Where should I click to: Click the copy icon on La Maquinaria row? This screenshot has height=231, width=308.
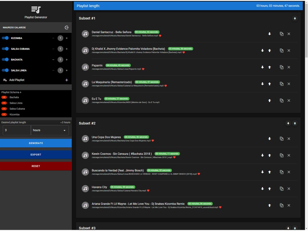click(282, 84)
